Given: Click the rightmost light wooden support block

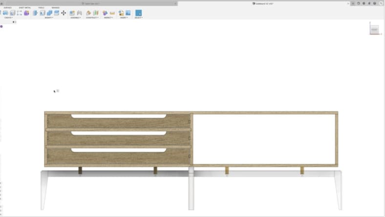Looking at the screenshot, I should pos(302,170).
